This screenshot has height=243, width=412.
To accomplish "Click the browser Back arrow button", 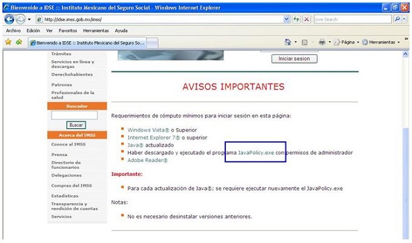I will 9,19.
